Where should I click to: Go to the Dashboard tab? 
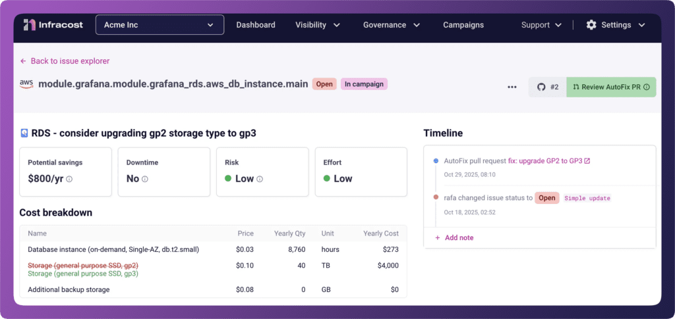[x=256, y=25]
